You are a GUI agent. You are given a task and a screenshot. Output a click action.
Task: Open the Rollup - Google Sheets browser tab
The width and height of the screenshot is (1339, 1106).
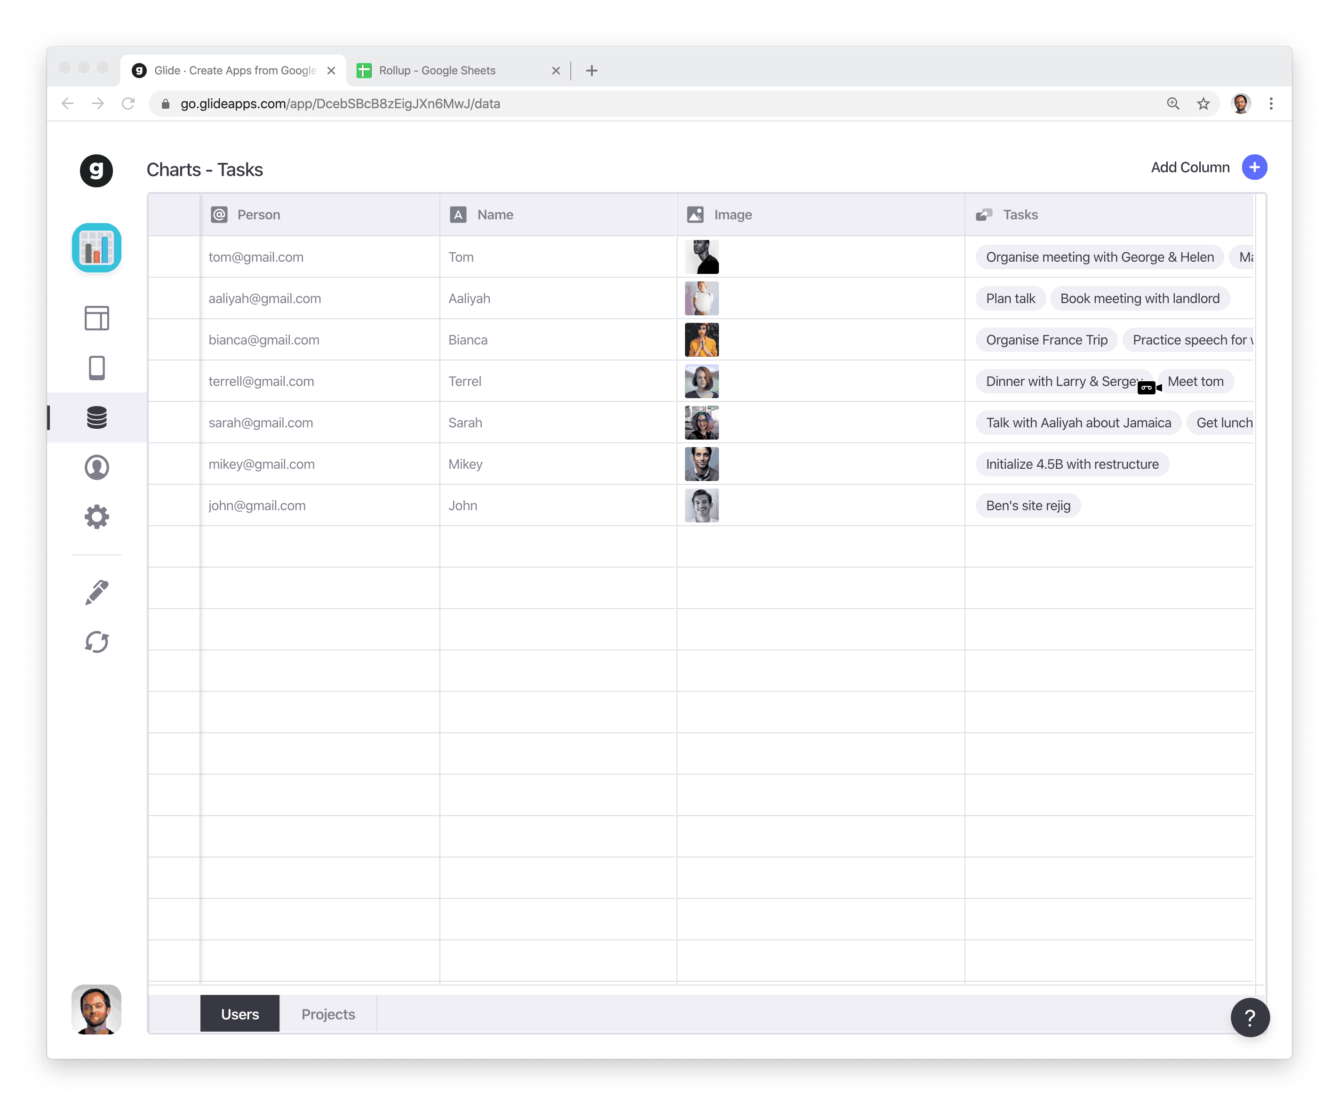click(437, 71)
